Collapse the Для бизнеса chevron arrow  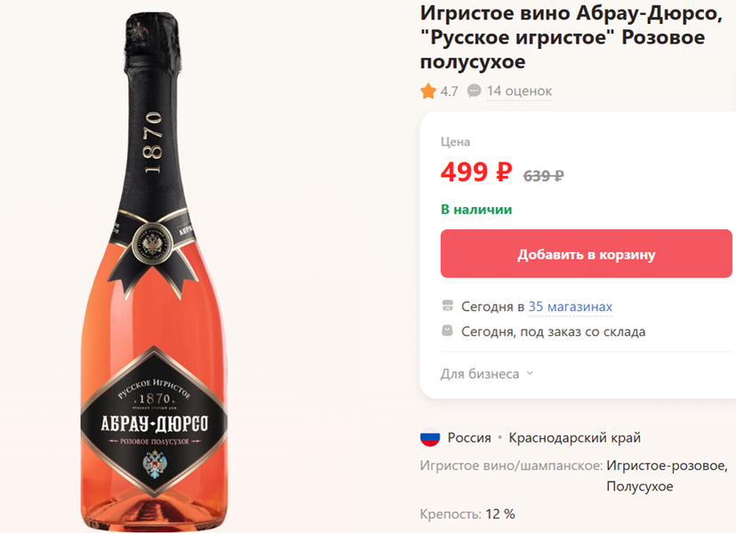coord(530,374)
